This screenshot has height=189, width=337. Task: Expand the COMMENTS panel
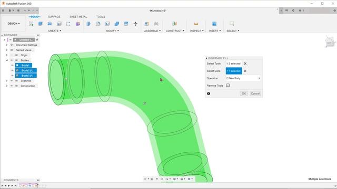click(38, 180)
